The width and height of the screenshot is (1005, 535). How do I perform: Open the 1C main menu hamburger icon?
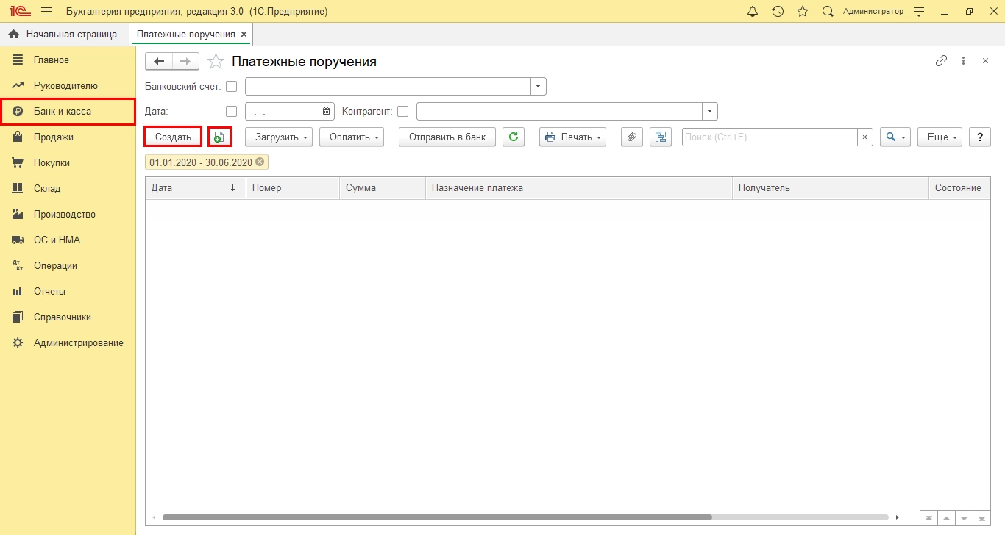point(46,12)
